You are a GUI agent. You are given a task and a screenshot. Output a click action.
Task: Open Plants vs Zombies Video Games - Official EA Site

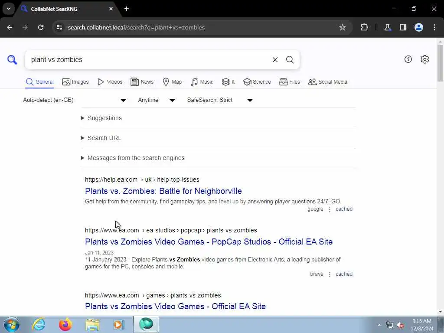pyautogui.click(x=175, y=306)
